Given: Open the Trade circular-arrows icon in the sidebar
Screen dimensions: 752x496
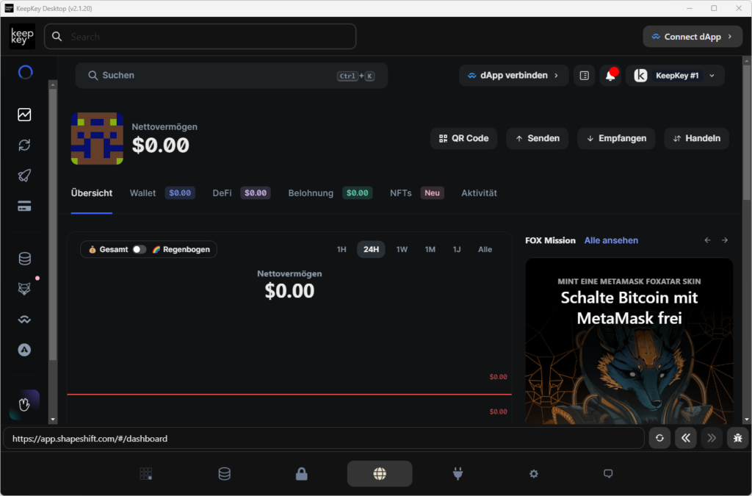Looking at the screenshot, I should 24,145.
